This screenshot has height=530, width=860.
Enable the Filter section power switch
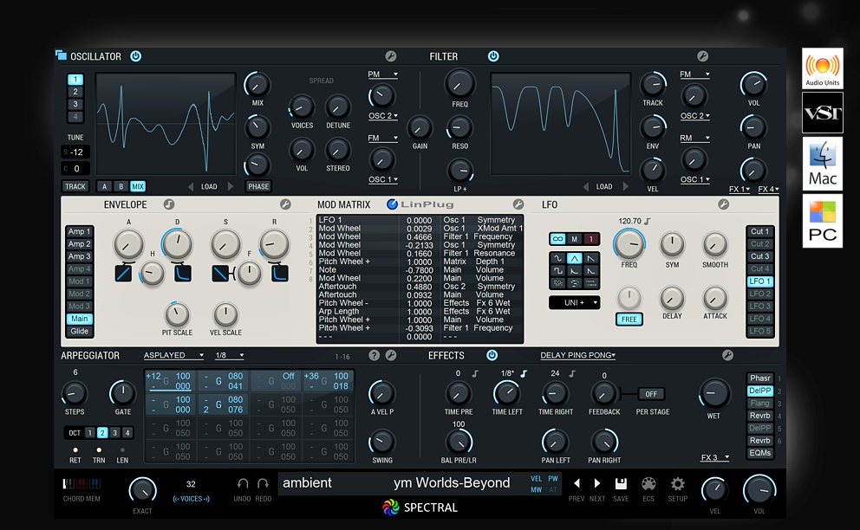point(493,55)
